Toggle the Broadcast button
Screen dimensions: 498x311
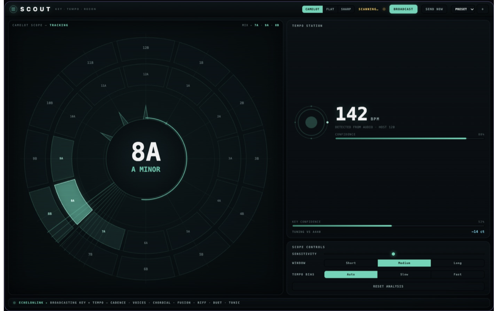tap(403, 9)
